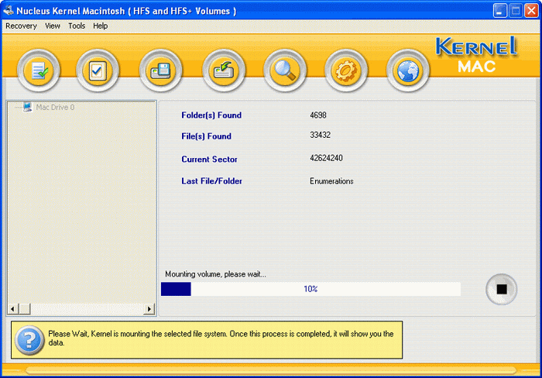Select the Mac Drive 0 tree item
Viewport: 542px width, 378px height.
55,107
